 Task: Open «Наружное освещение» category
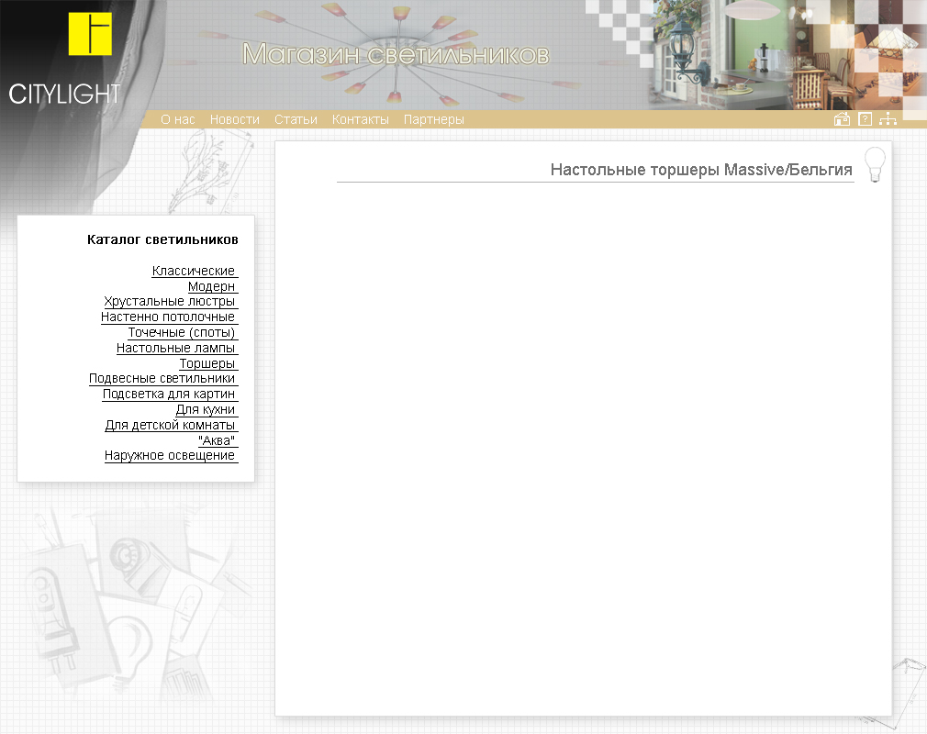pyautogui.click(x=170, y=456)
